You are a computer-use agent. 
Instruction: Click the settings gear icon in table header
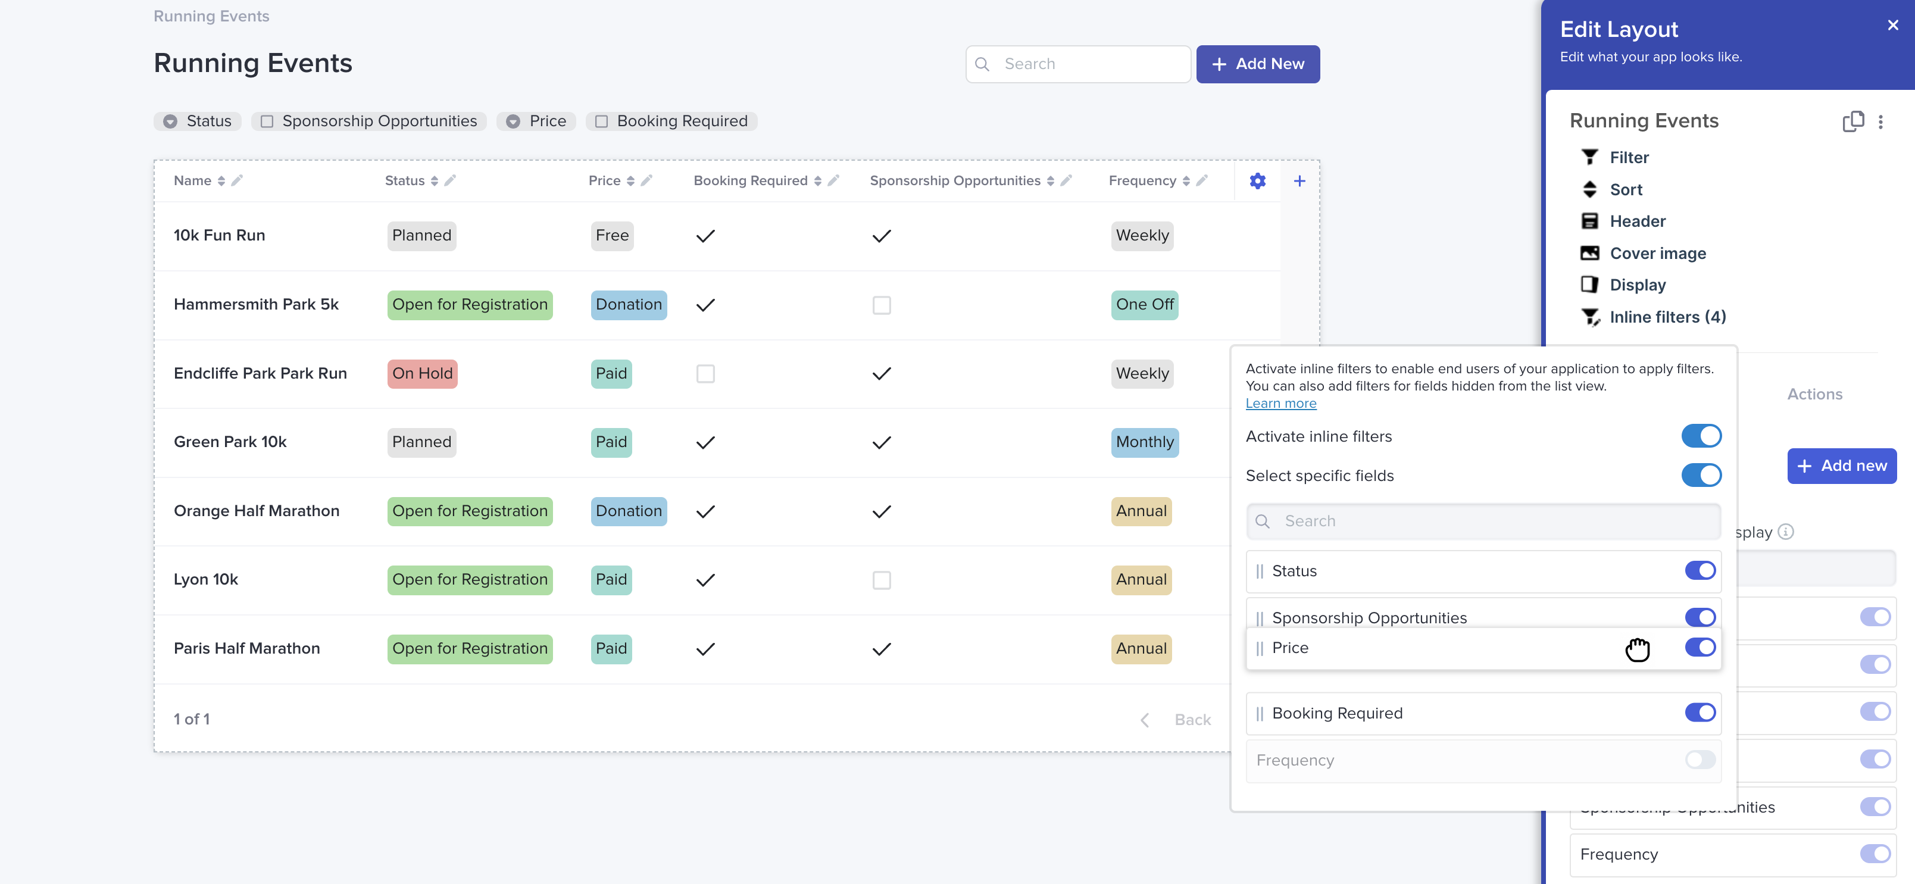(x=1255, y=181)
